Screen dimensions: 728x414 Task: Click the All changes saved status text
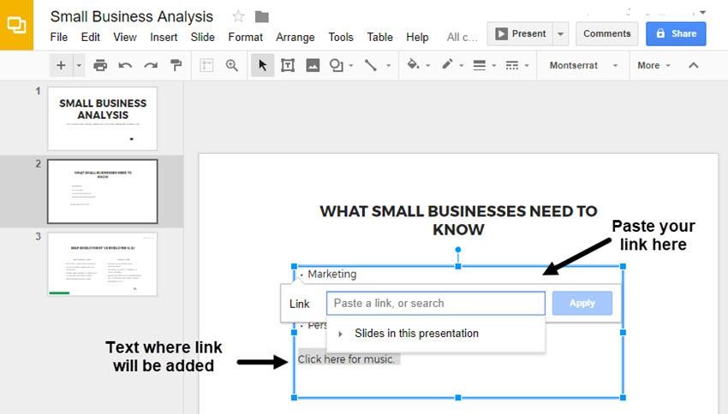point(462,37)
